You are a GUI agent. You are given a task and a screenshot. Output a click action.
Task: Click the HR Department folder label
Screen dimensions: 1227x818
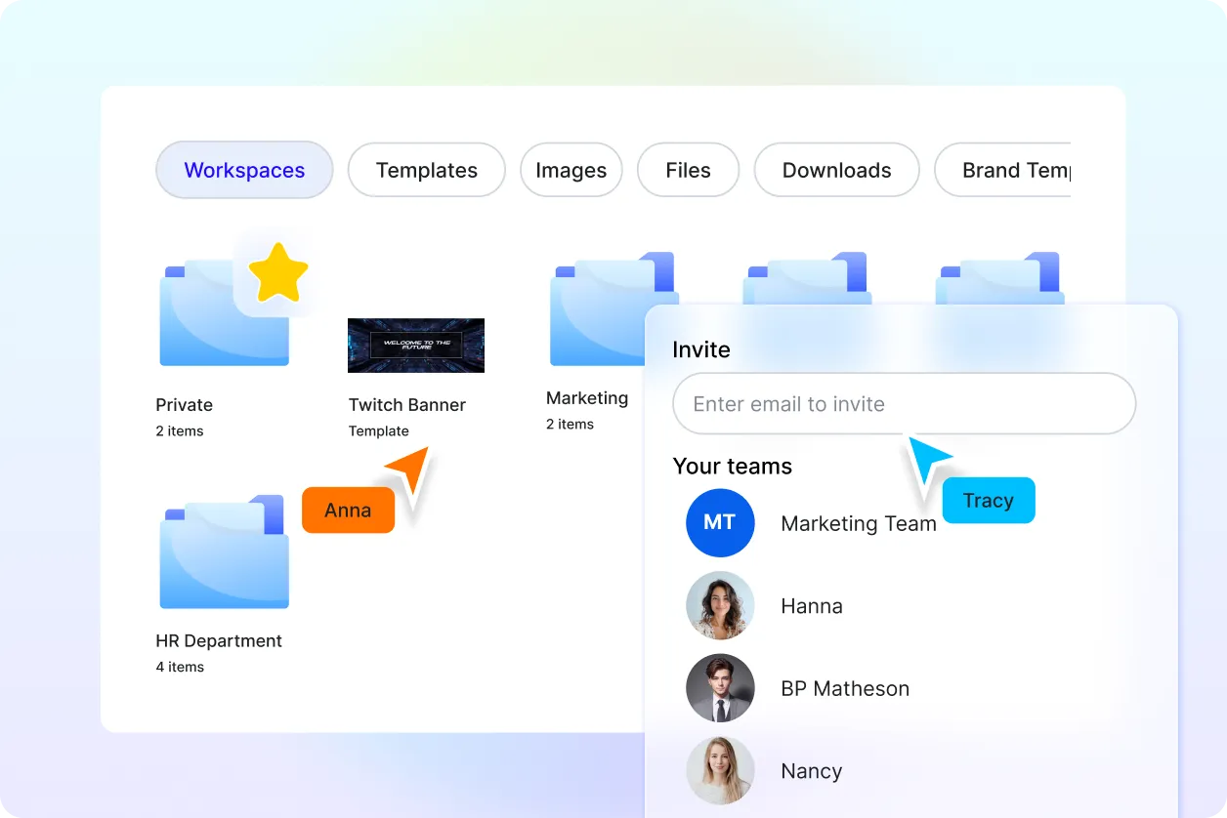[x=219, y=641]
